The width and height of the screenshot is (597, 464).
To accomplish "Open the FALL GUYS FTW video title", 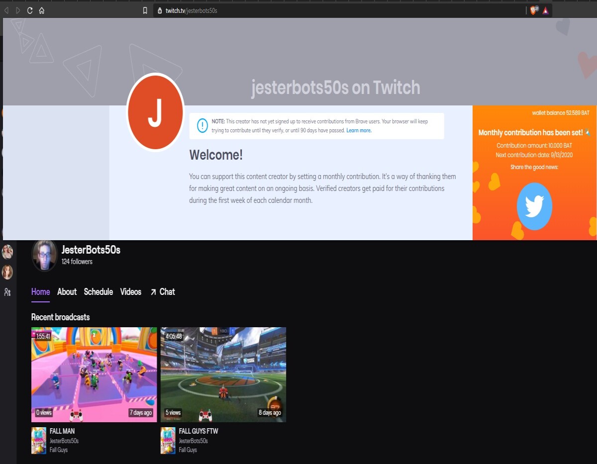I will (x=199, y=431).
